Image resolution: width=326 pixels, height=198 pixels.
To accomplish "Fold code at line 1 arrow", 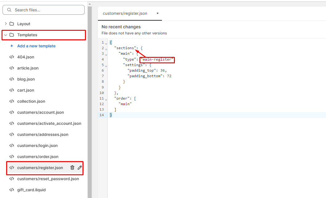I will tap(106, 44).
